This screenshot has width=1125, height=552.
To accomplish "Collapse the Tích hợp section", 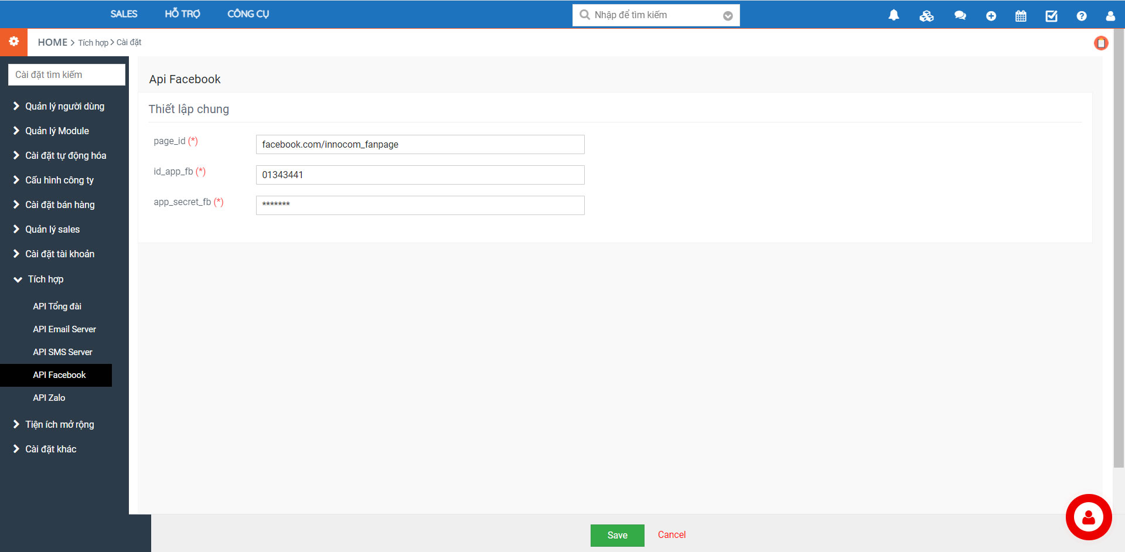I will click(x=39, y=279).
